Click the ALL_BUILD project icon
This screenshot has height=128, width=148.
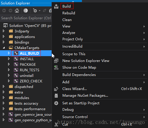(x=16, y=53)
